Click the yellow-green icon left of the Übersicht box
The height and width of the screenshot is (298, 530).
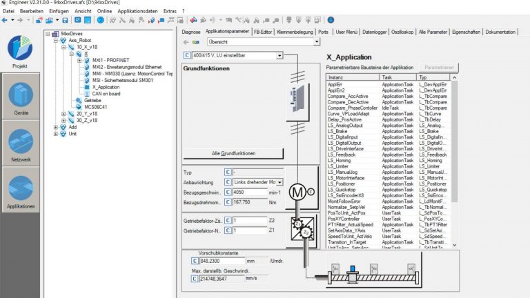pyautogui.click(x=196, y=42)
